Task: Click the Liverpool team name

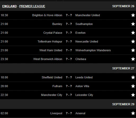Action: (56, 113)
